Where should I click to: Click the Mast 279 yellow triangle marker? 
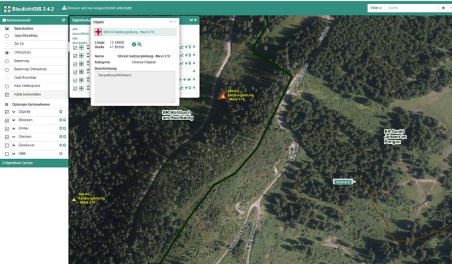74,199
